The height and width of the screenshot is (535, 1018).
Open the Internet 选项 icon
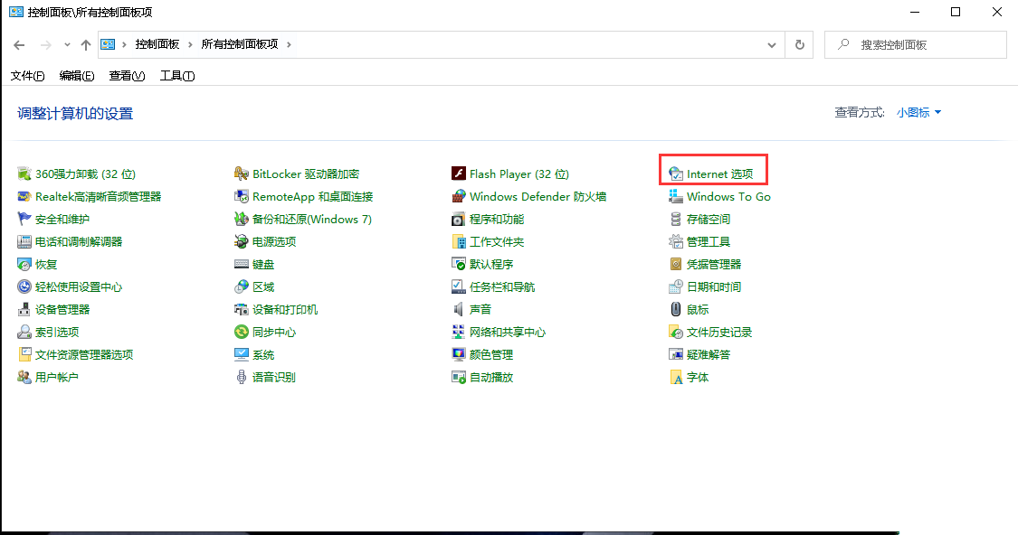click(x=676, y=174)
